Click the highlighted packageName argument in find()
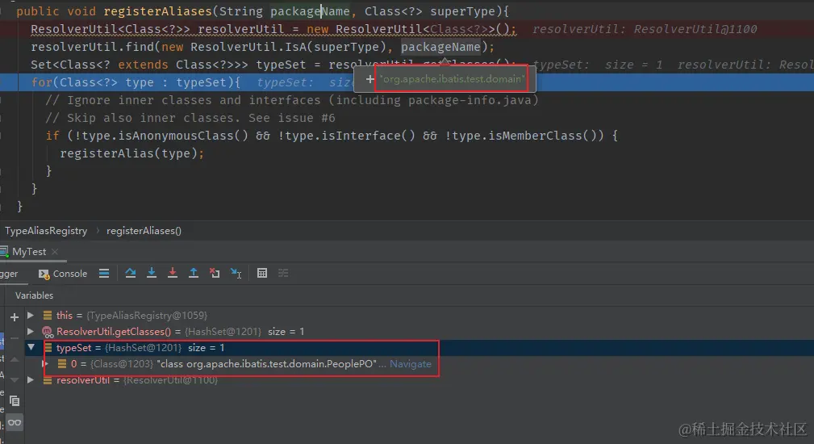This screenshot has width=814, height=444. coord(440,47)
